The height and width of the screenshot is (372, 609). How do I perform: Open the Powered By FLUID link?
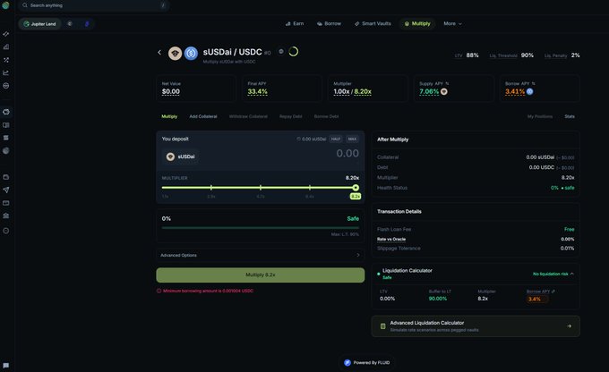[367, 363]
